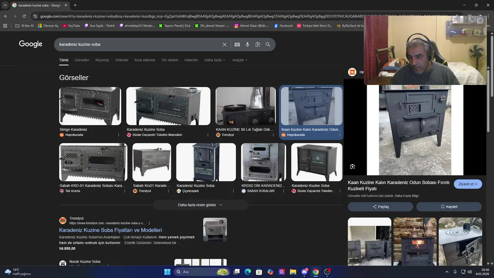This screenshot has height=278, width=494.
Task: Reload the page
Action: [x=24, y=16]
